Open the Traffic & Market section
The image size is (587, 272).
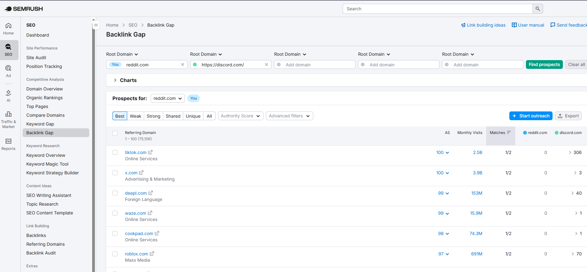[x=8, y=120]
